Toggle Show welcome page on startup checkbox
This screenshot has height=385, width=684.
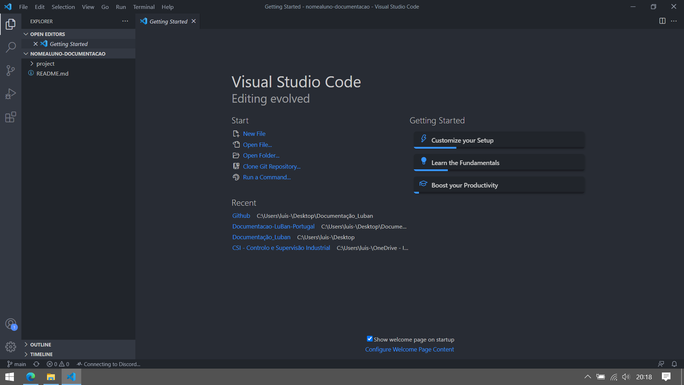(x=370, y=339)
